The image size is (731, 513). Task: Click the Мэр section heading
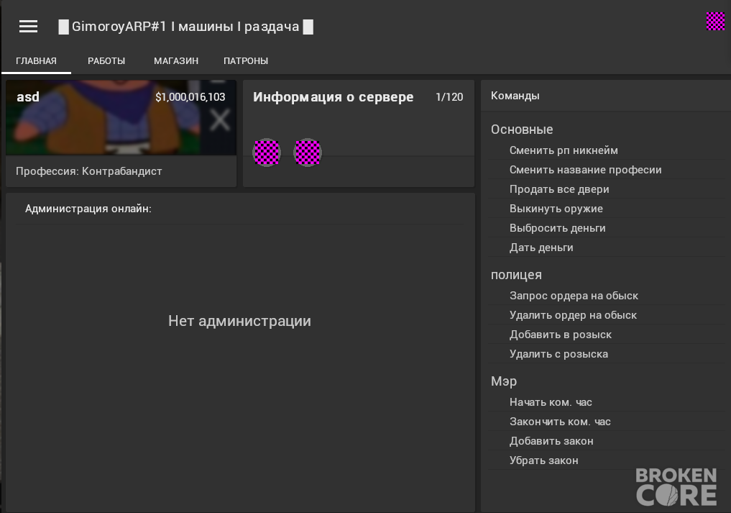pos(503,381)
